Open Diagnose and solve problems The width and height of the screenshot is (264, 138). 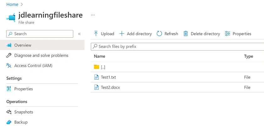click(x=41, y=55)
